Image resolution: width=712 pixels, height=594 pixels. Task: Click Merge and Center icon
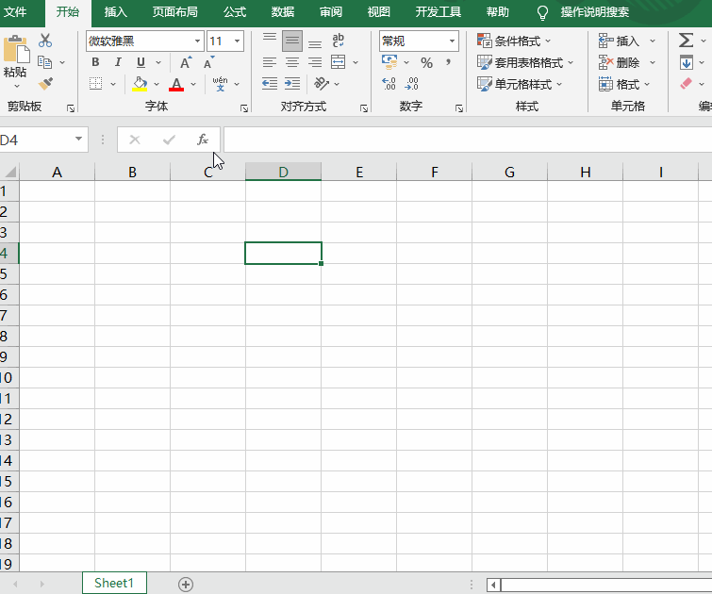tap(339, 62)
